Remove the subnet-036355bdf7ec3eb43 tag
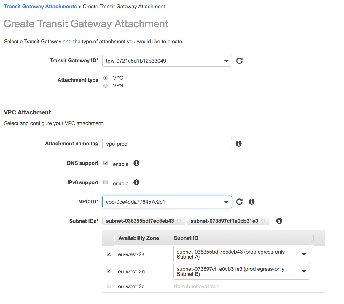The height and width of the screenshot is (304, 344). [x=179, y=221]
